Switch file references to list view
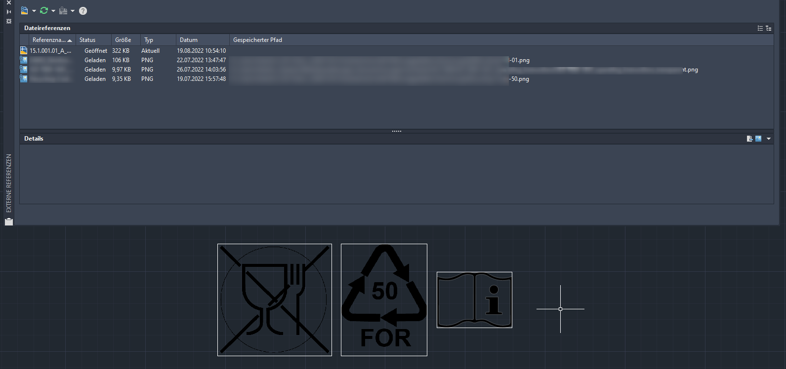The width and height of the screenshot is (786, 369). [x=760, y=28]
